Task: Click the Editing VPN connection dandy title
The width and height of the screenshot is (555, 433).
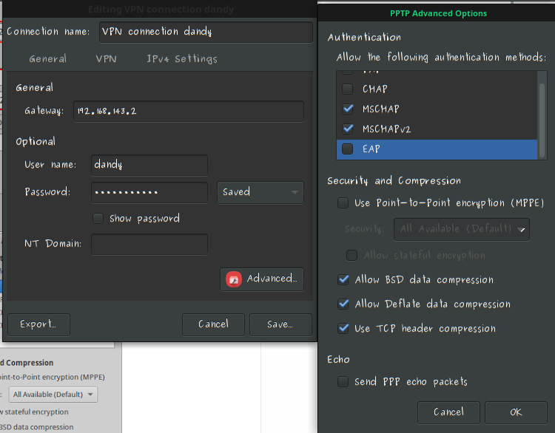Action: click(x=161, y=9)
